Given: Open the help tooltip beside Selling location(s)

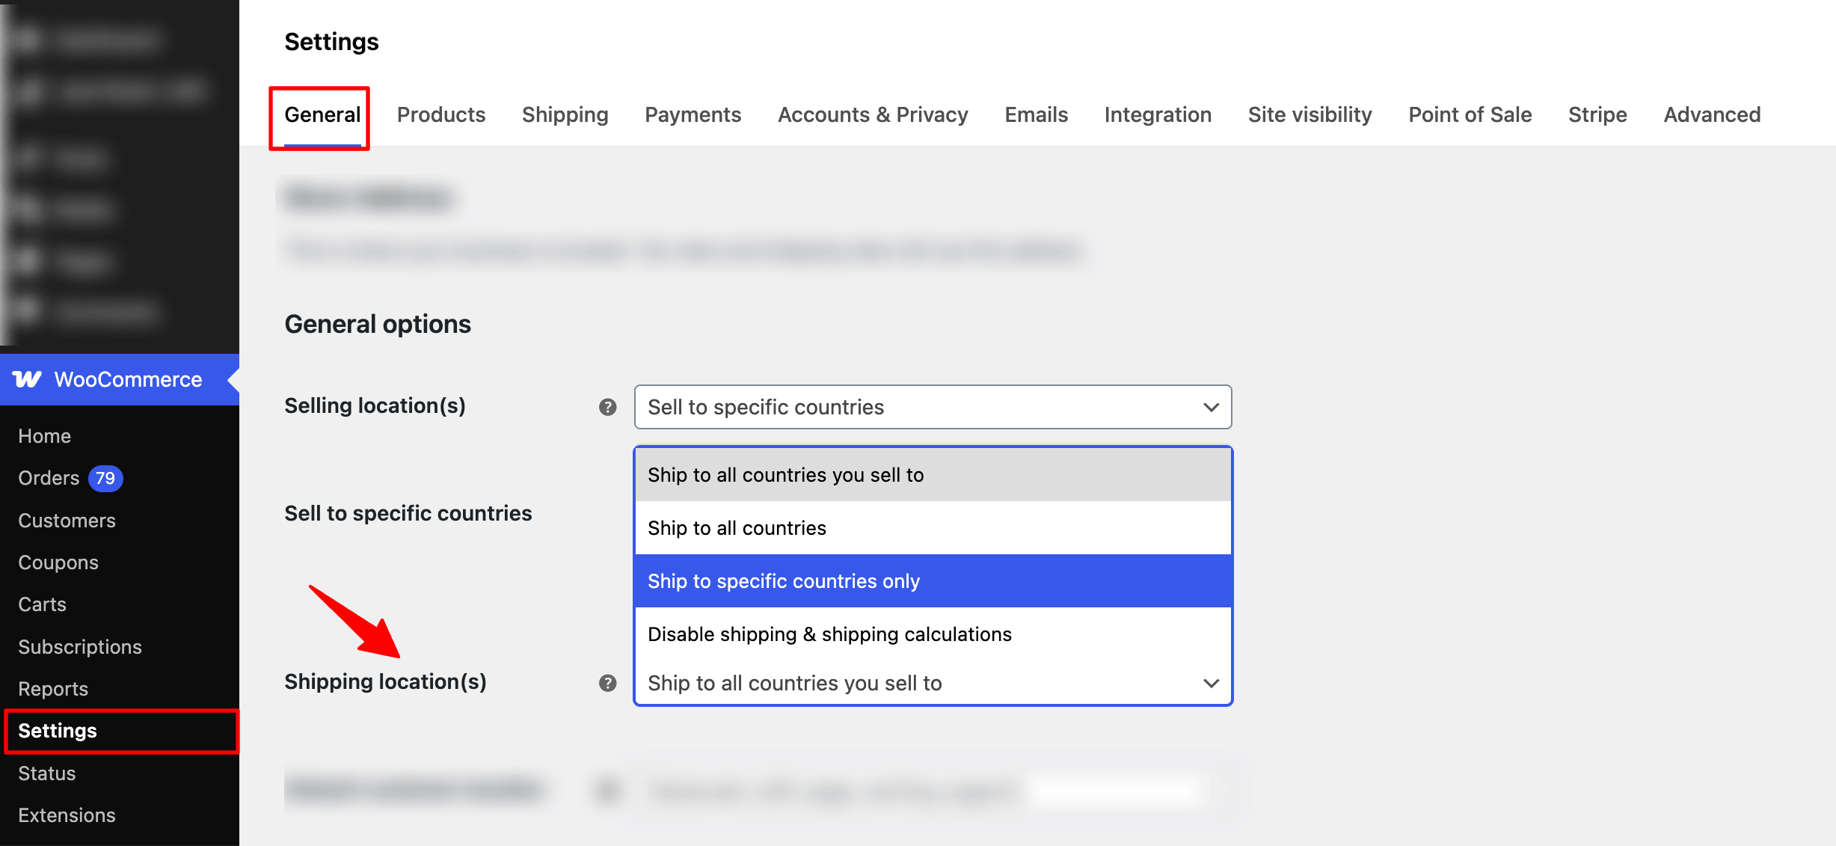Looking at the screenshot, I should 608,407.
